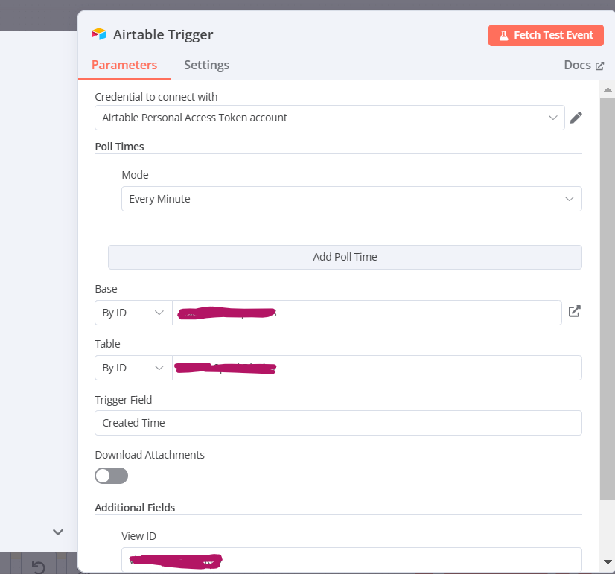Switch to the Settings tab
Viewport: 615px width, 574px height.
click(x=206, y=65)
